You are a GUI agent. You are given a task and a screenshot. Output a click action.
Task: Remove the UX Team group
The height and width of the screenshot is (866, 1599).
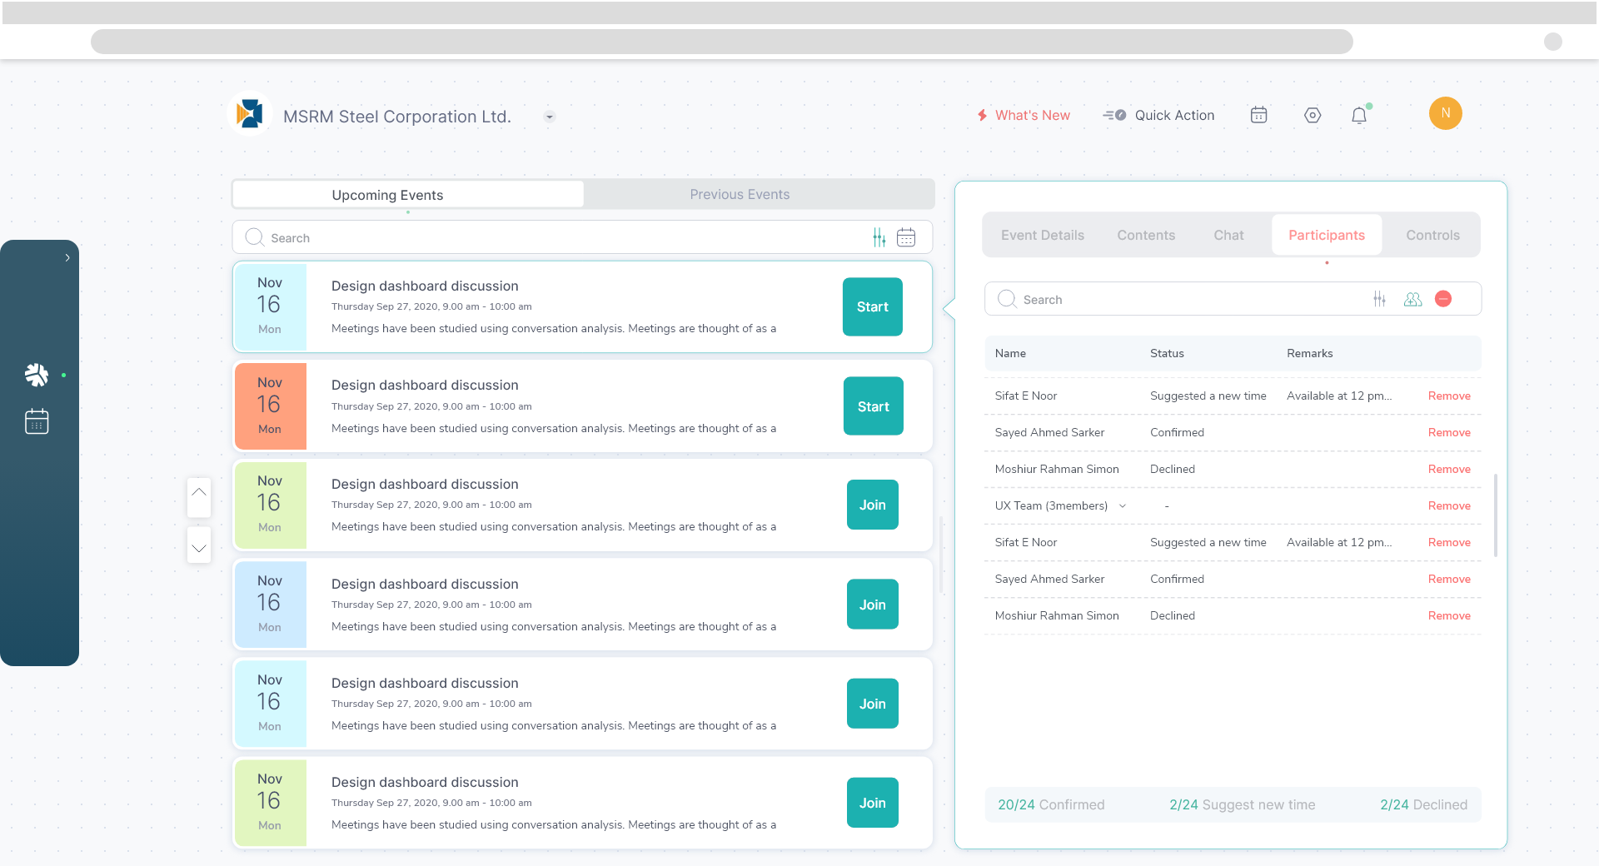point(1449,505)
